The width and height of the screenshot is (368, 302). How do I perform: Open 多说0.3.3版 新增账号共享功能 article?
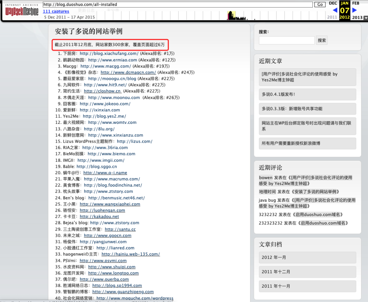click(292, 109)
